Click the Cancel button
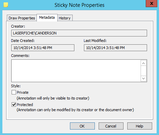Image resolution: width=159 pixels, height=135 pixels. [111, 126]
